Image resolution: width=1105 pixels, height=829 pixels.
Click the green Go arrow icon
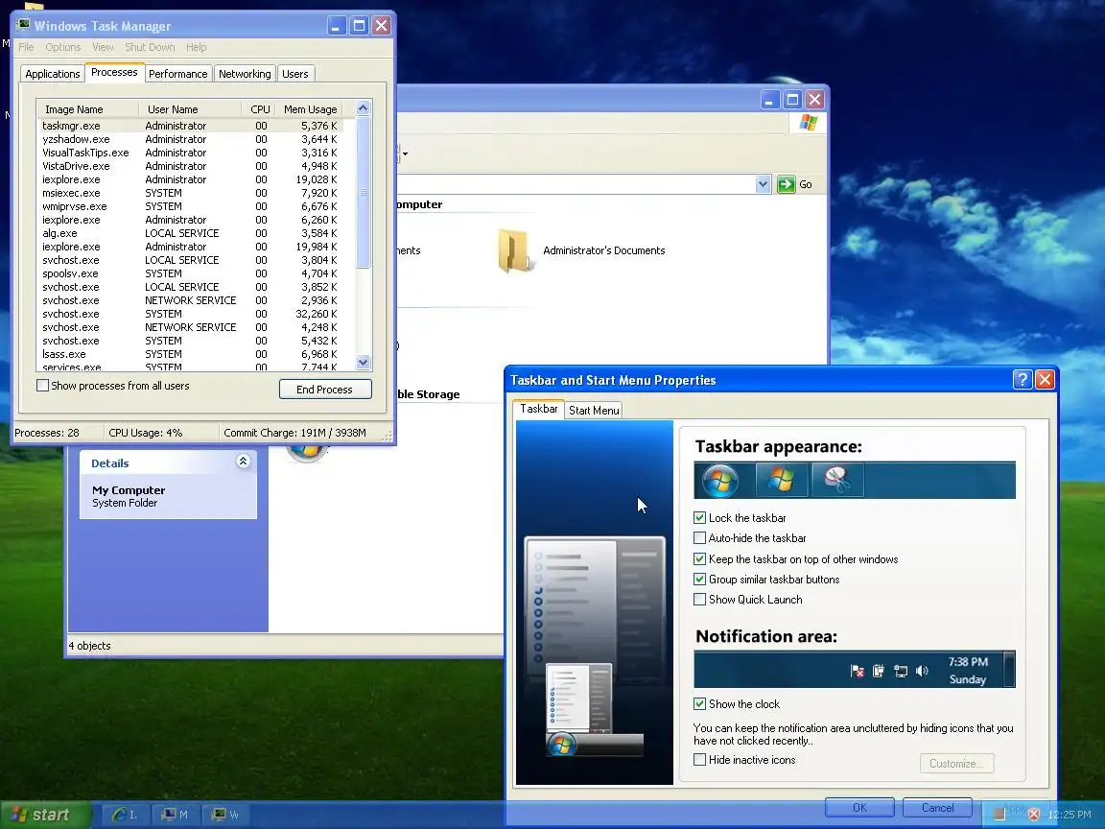(x=786, y=184)
